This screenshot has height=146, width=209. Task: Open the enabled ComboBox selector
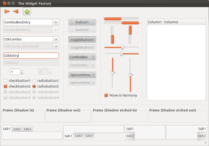pos(82,57)
